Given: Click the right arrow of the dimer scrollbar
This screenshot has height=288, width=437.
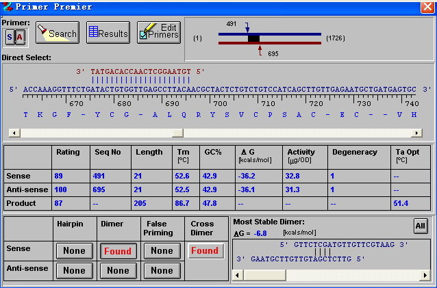Looking at the screenshot, I should coord(425,276).
